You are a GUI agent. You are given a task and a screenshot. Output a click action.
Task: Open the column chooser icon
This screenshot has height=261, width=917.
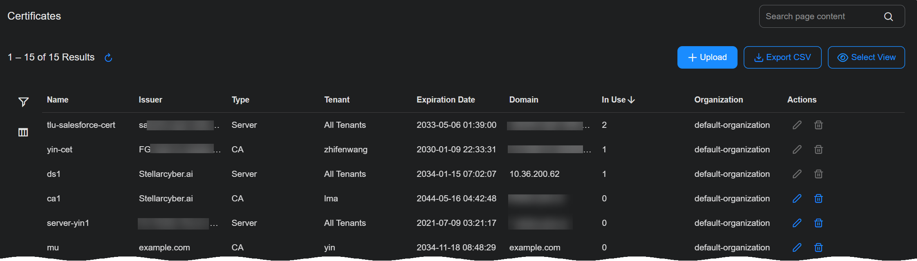point(23,132)
